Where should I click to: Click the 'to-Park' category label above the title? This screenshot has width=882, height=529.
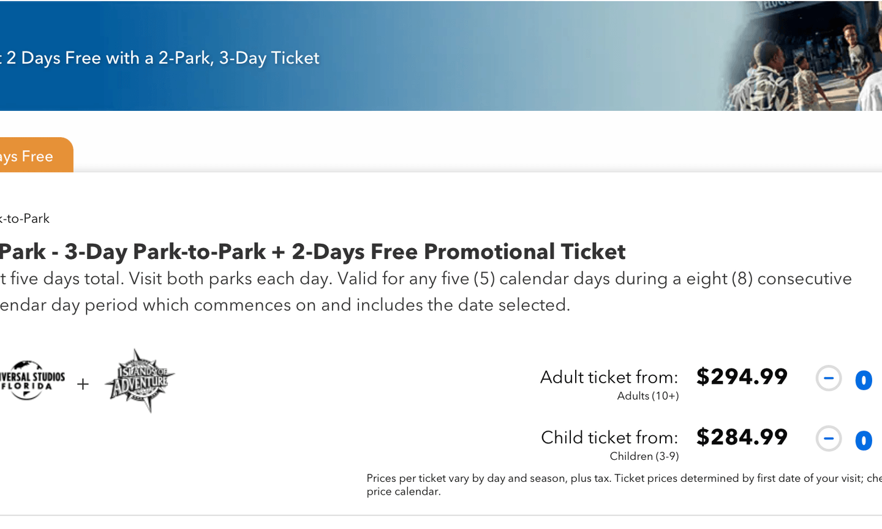click(x=24, y=219)
